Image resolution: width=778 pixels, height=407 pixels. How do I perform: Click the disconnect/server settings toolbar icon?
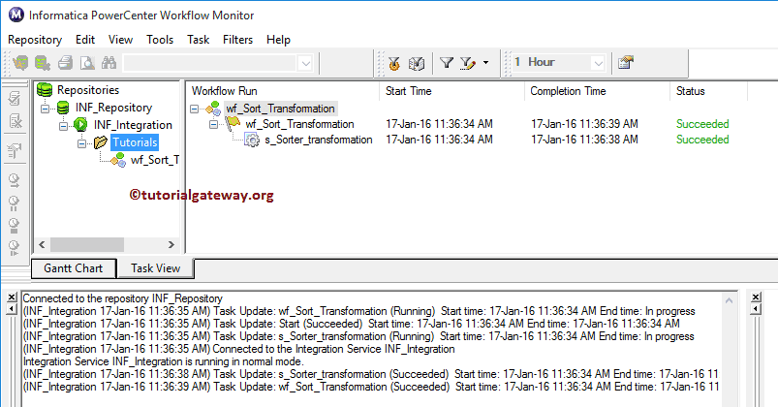coord(43,63)
